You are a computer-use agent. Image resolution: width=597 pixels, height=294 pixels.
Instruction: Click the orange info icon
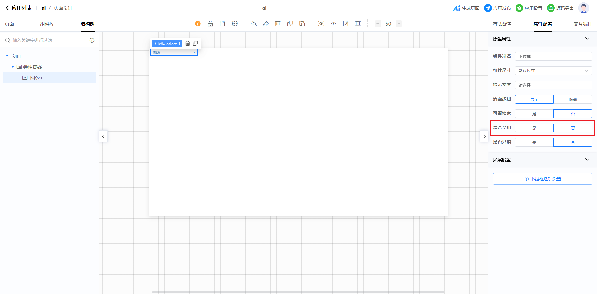tap(198, 24)
